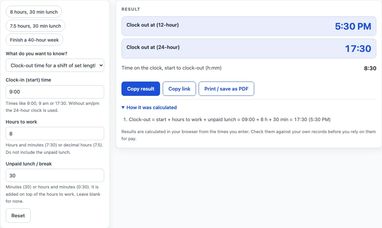382x228 pixels.
Task: Click the 'Clock-in (start) time' label
Action: tap(29, 80)
